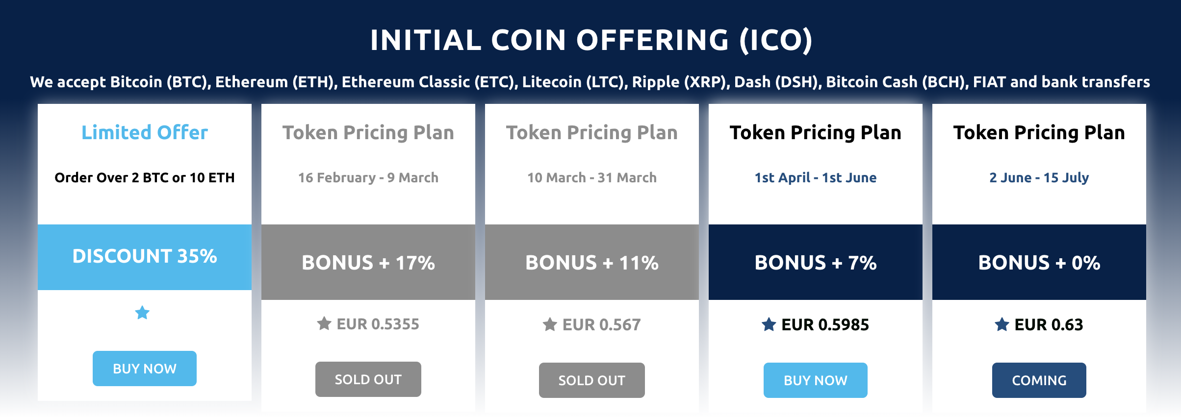Click the Coming button for the June-July plan
The width and height of the screenshot is (1181, 418).
coord(1039,380)
